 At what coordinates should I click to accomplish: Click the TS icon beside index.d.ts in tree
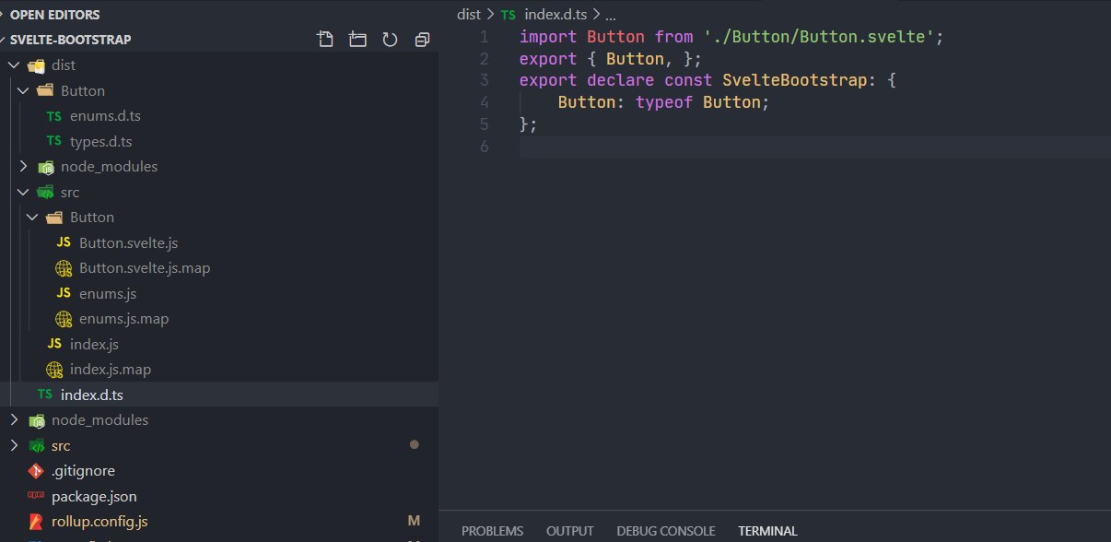[x=45, y=395]
